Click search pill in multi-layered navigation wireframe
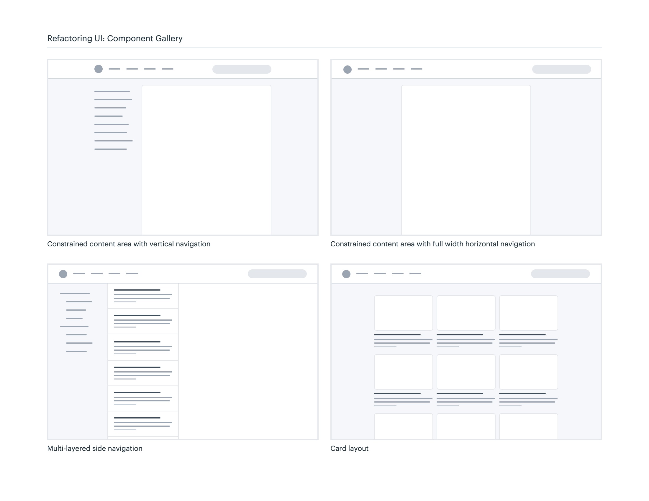The width and height of the screenshot is (649, 501). click(277, 274)
